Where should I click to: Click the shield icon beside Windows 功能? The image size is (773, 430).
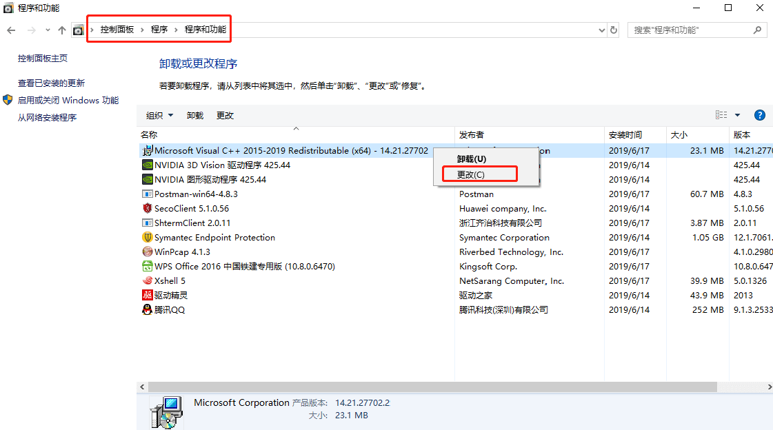8,100
